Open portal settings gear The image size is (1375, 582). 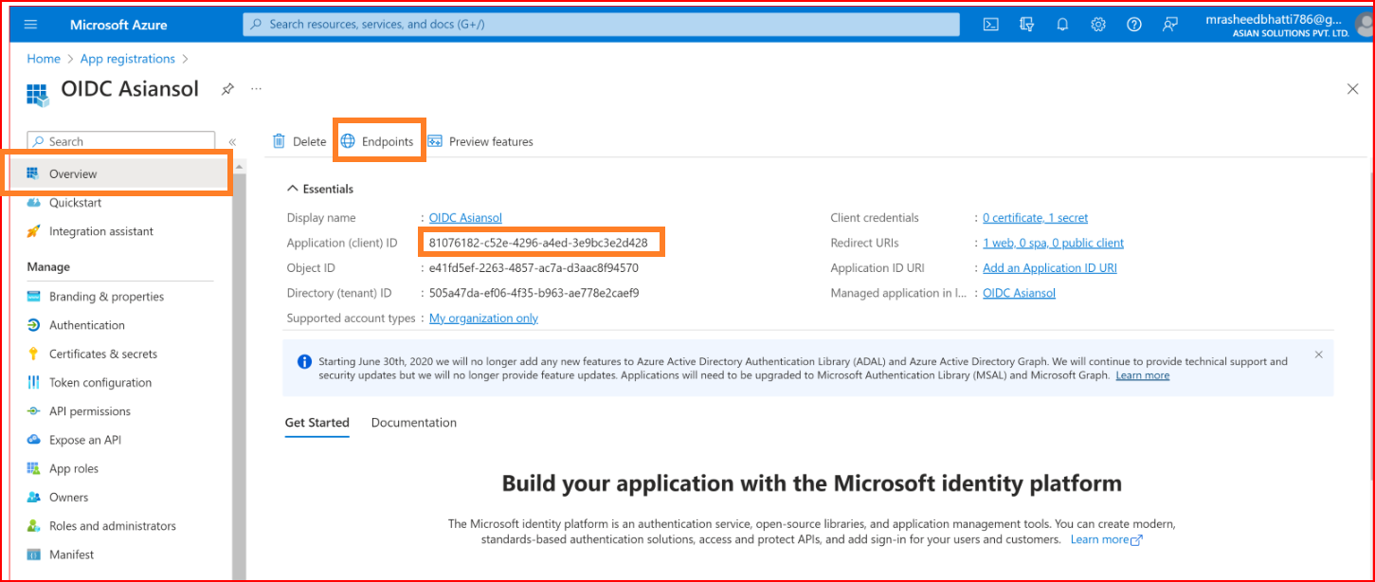point(1098,25)
